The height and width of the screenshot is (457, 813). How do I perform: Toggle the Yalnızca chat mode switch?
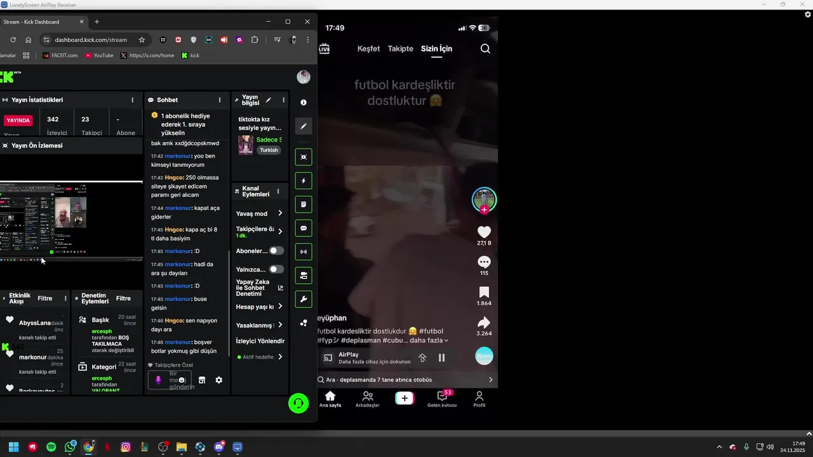click(276, 269)
